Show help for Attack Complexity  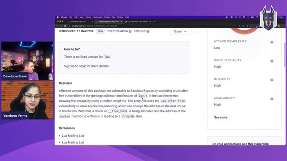tap(272, 42)
